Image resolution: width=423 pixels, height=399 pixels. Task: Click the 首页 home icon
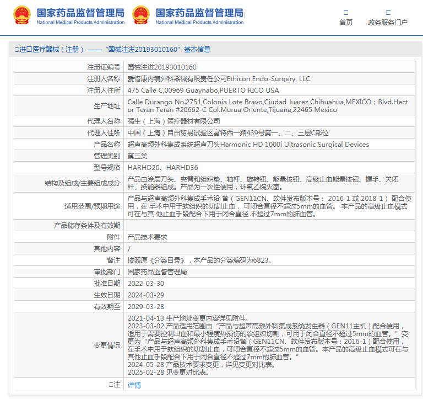(x=346, y=13)
